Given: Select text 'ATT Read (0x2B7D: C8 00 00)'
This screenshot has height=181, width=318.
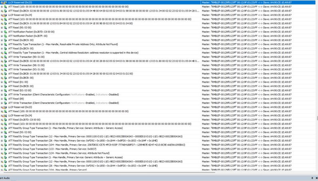Looking at the screenshot, I should (24, 119).
